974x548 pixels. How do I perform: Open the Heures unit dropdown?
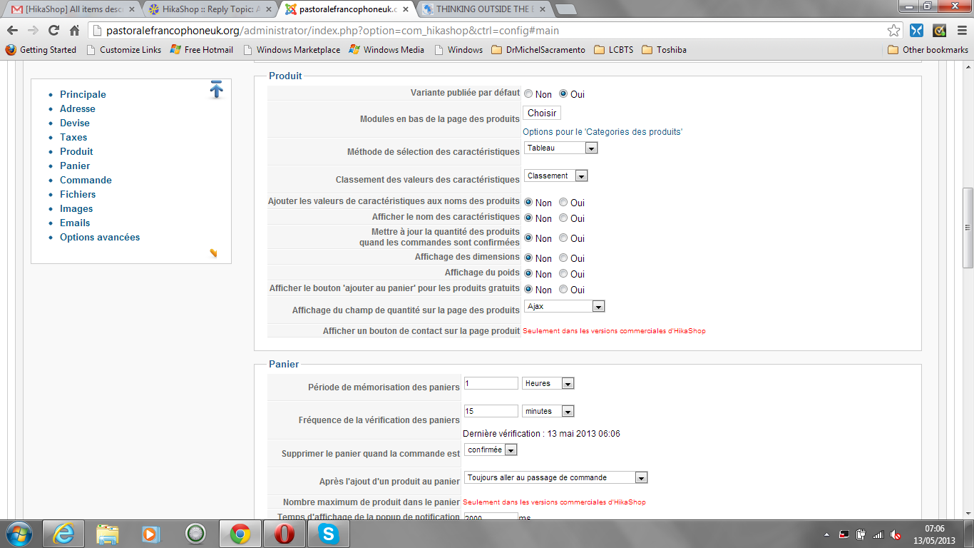coord(548,383)
